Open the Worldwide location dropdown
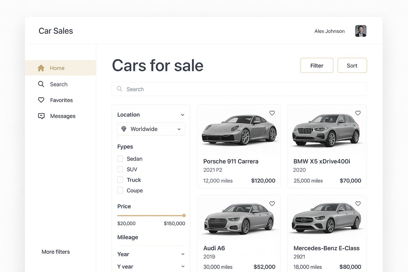Image resolution: width=408 pixels, height=272 pixels. [x=151, y=129]
